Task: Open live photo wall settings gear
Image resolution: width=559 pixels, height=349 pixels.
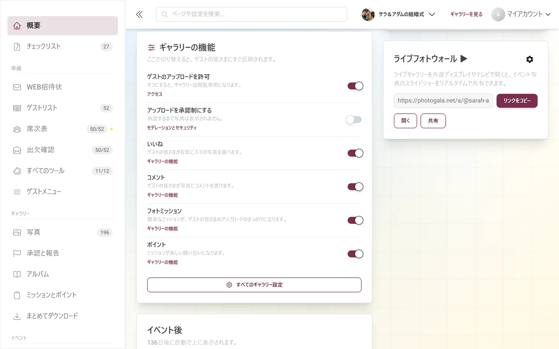Action: [x=529, y=59]
